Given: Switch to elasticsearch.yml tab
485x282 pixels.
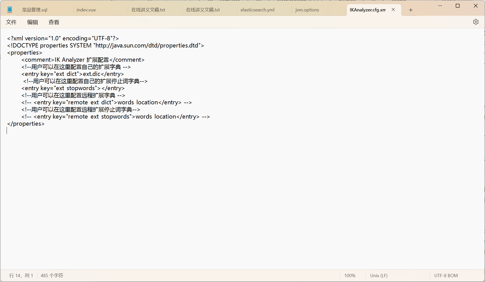Looking at the screenshot, I should (x=257, y=10).
